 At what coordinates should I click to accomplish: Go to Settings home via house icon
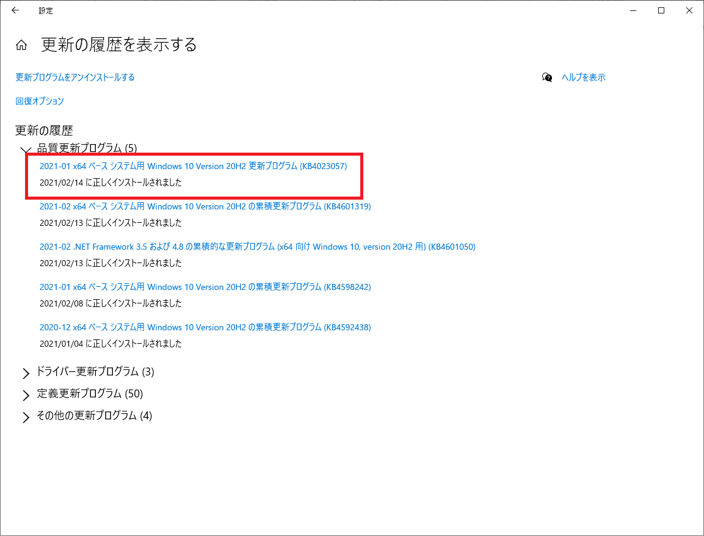21,45
